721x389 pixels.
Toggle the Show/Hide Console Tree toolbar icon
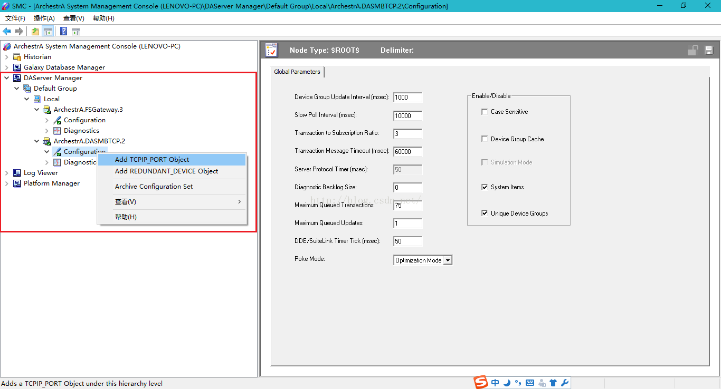point(48,32)
